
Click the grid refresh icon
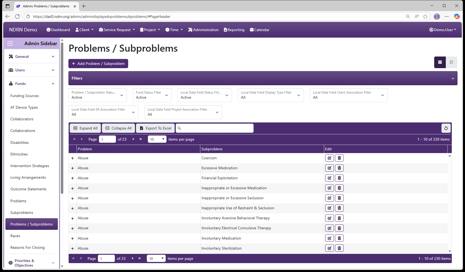[446, 128]
